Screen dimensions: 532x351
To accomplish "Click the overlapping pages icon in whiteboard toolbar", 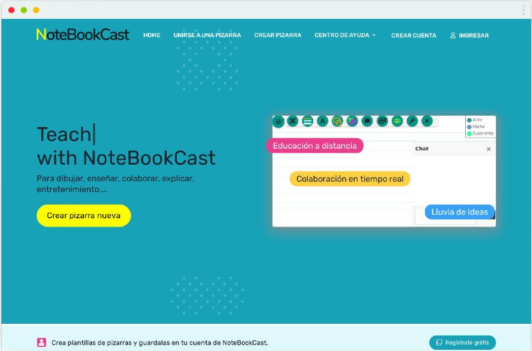I will (382, 121).
